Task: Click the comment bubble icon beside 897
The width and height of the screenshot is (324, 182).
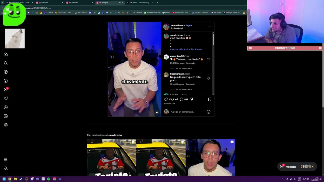Action: click(181, 99)
